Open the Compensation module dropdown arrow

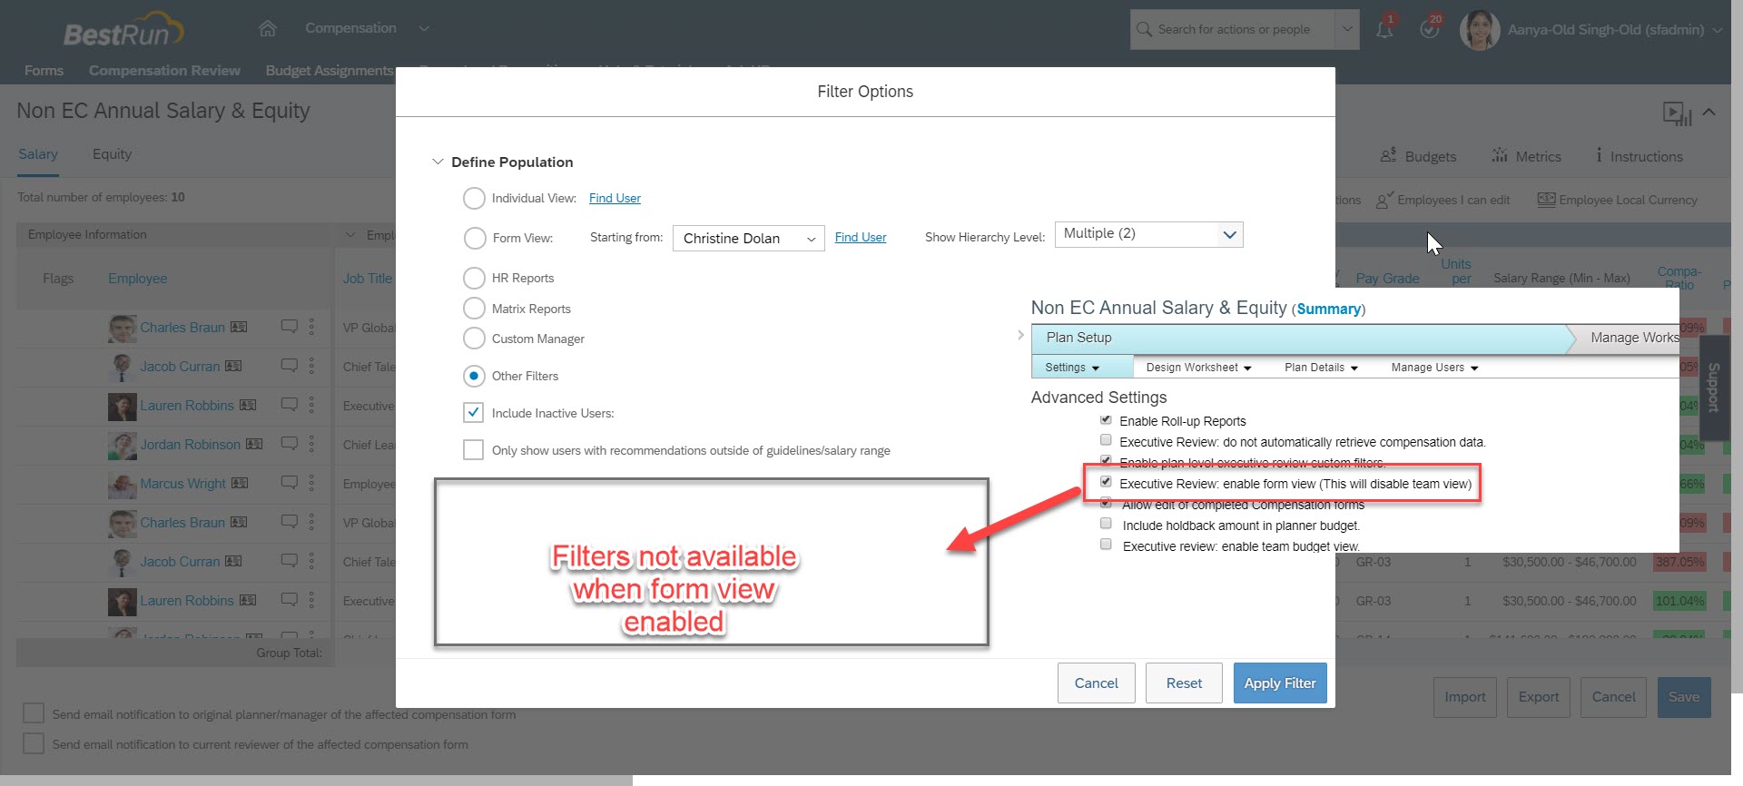coord(424,28)
